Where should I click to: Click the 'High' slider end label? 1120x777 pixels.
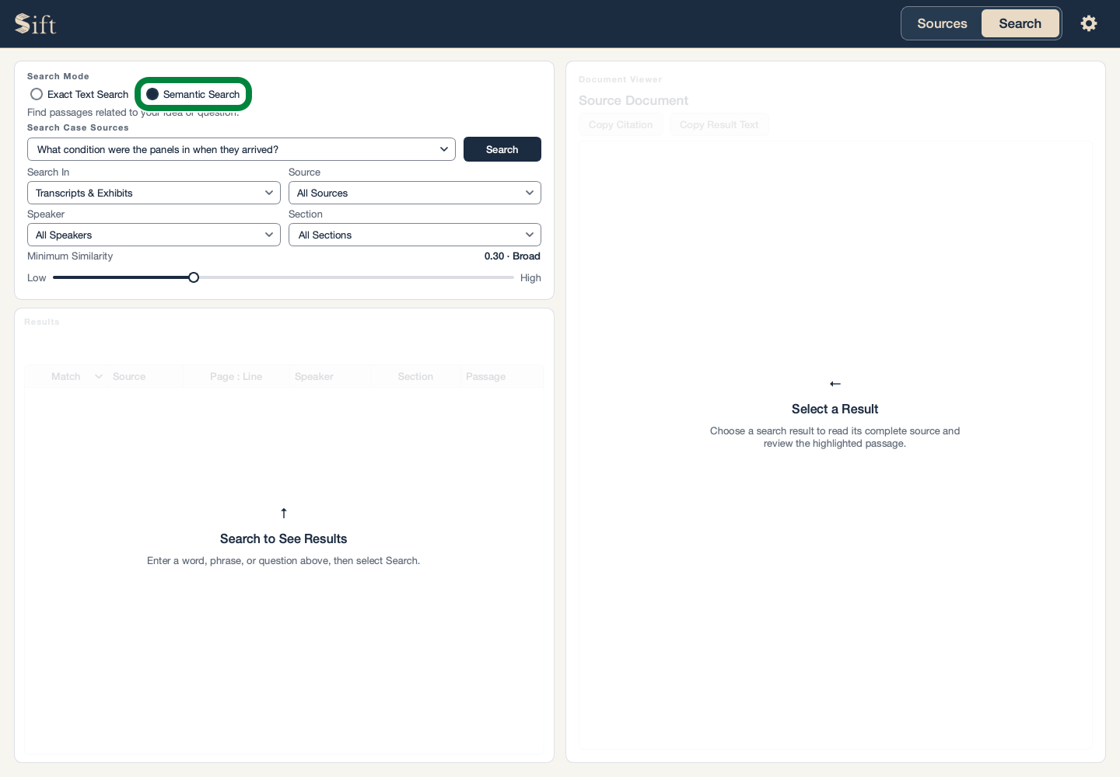point(530,277)
